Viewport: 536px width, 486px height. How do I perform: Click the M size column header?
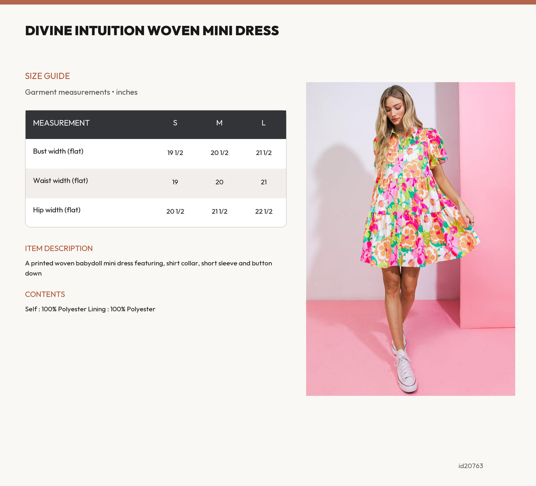(219, 123)
